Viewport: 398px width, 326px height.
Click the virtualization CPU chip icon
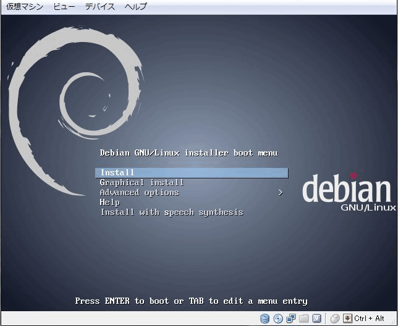[316, 319]
